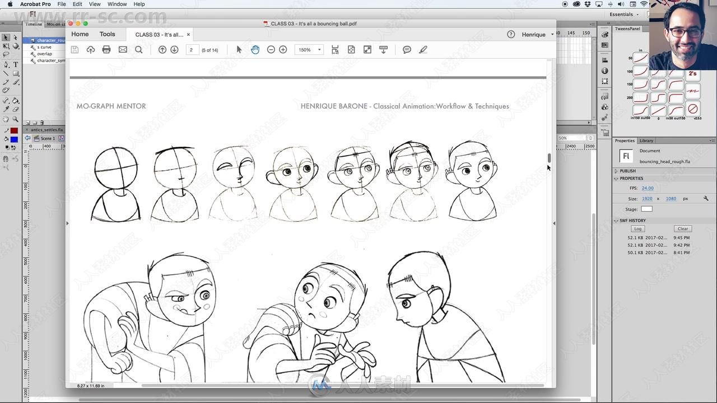Select the Flash Text tool
This screenshot has width=717, height=403.
[x=16, y=64]
